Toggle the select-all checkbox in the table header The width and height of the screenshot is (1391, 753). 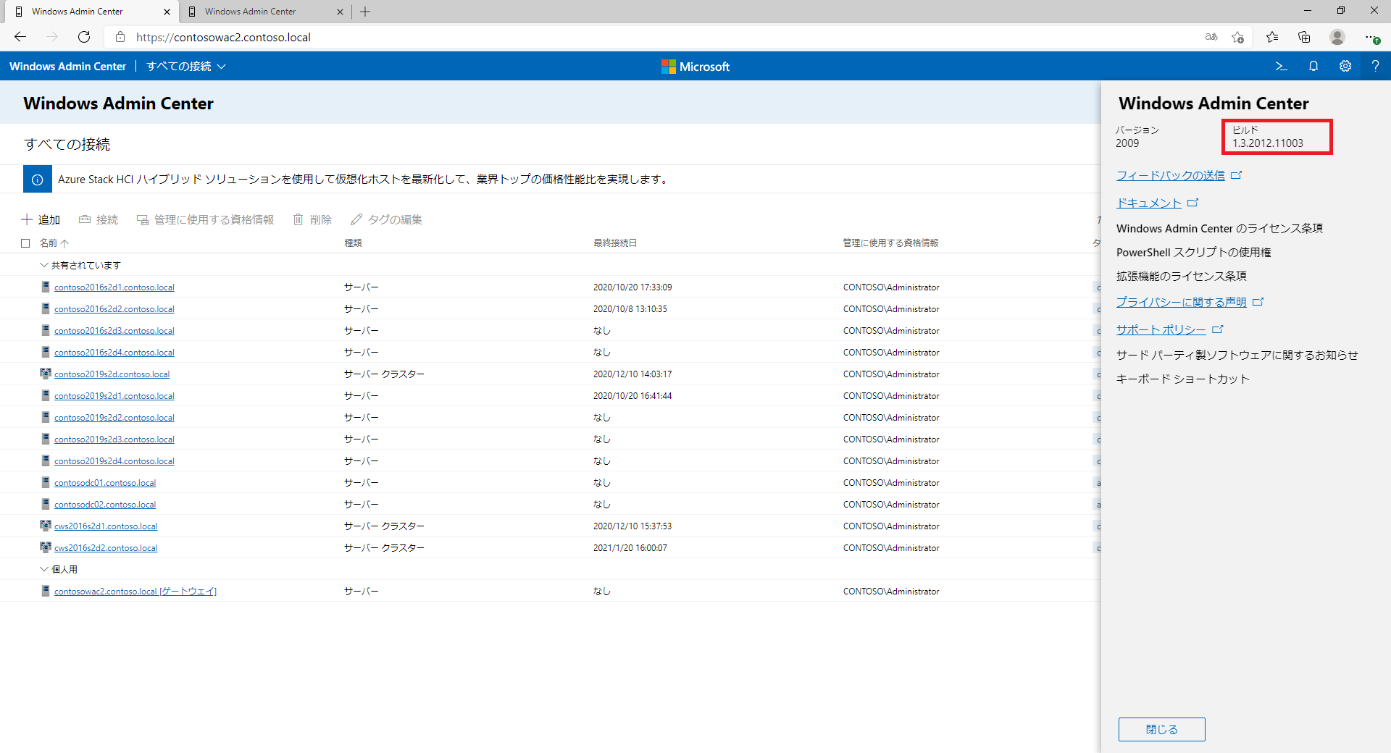point(25,243)
